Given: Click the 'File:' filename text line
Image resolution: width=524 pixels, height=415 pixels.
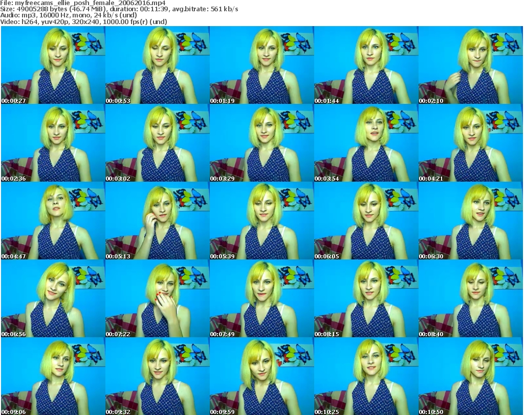Looking at the screenshot, I should [82, 3].
